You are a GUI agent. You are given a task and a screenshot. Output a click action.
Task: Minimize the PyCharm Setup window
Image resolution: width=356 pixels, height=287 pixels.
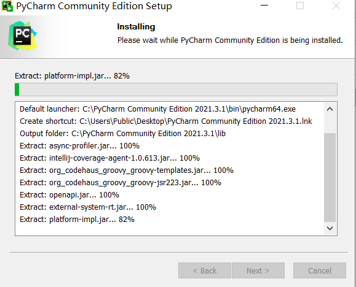pos(264,6)
